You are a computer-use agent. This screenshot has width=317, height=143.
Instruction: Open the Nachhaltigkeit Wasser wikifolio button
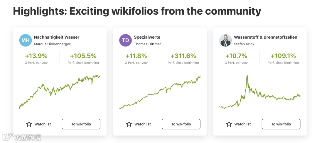click(x=81, y=124)
